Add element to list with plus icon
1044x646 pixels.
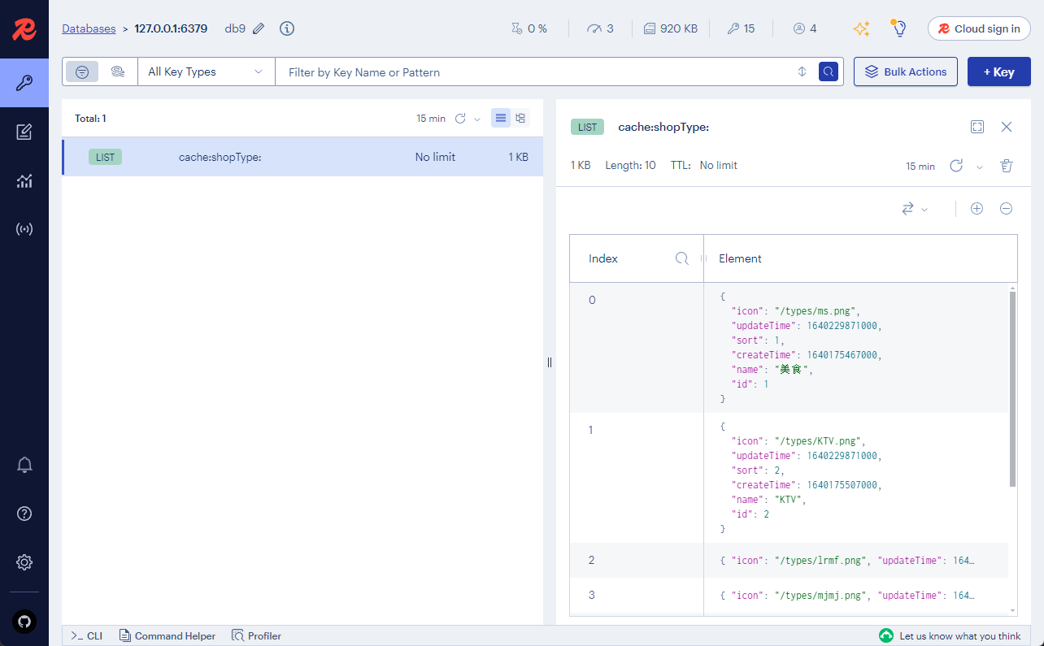977,209
